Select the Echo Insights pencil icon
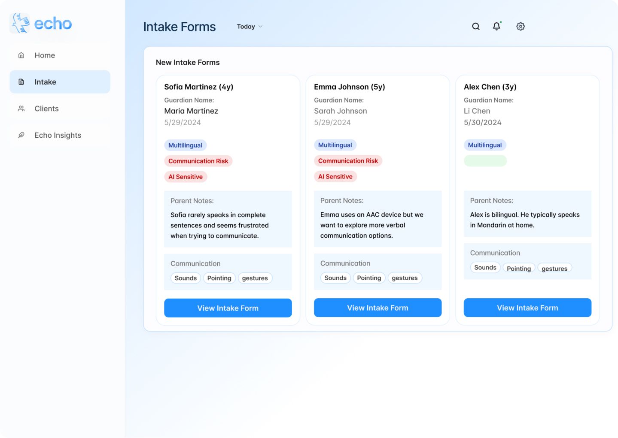This screenshot has width=618, height=438. tap(21, 135)
